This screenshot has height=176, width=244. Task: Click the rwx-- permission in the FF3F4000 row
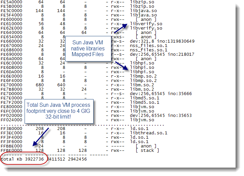click(x=118, y=137)
